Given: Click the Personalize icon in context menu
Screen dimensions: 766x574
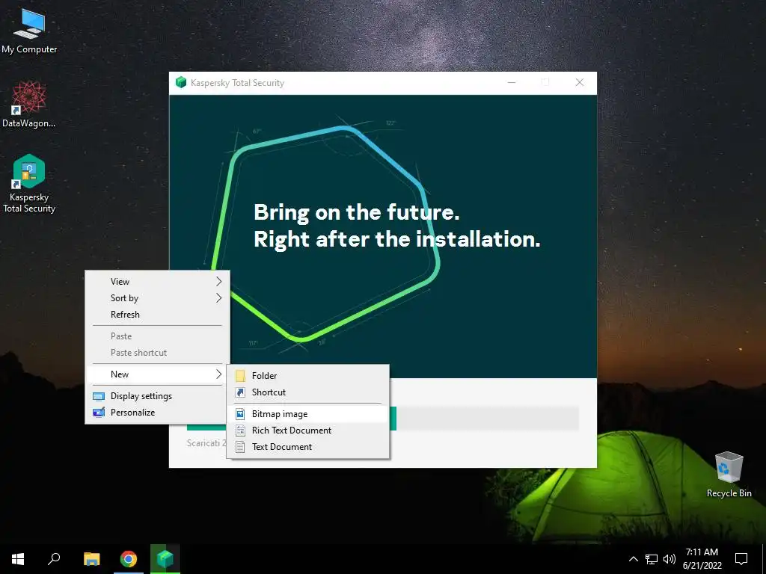Looking at the screenshot, I should (x=98, y=413).
